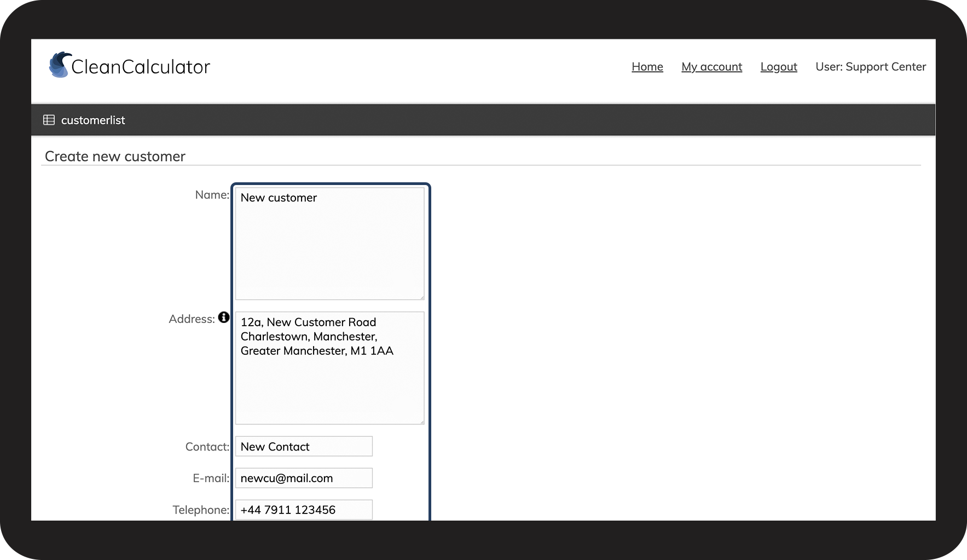This screenshot has width=967, height=560.
Task: Open the customerlist menu item
Action: [x=93, y=120]
